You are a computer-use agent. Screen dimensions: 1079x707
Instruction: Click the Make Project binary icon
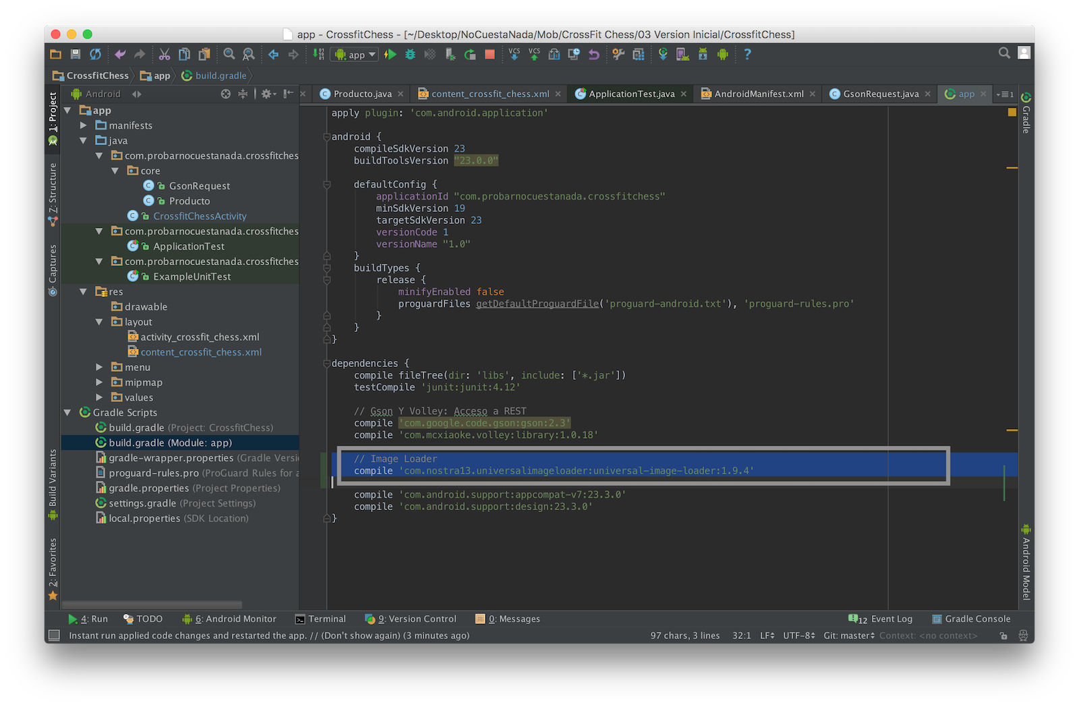click(x=318, y=55)
